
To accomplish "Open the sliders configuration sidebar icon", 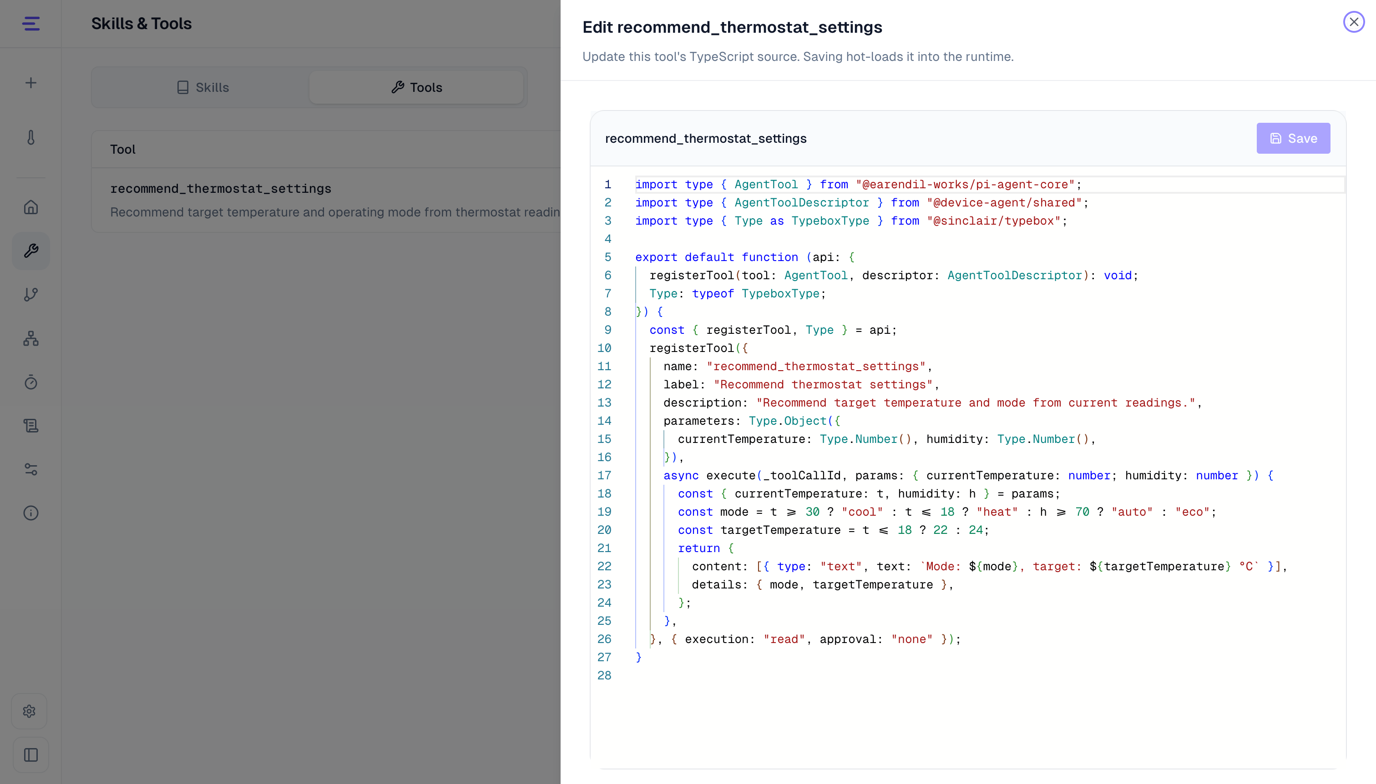I will pyautogui.click(x=30, y=469).
